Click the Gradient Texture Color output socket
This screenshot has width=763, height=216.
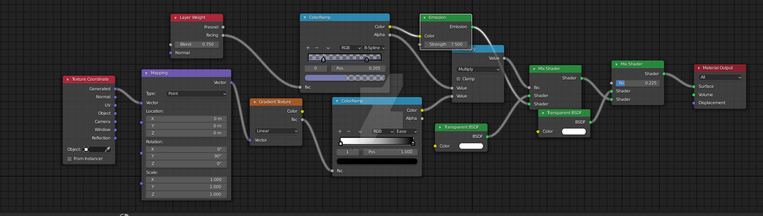pyautogui.click(x=303, y=111)
